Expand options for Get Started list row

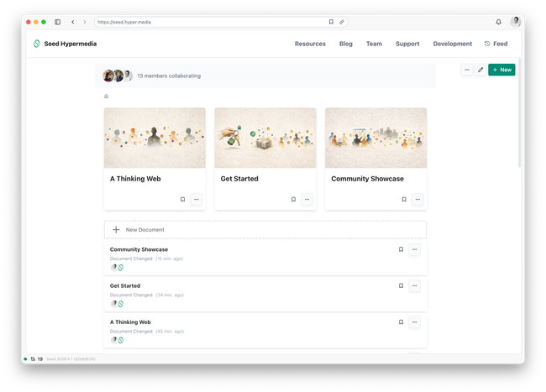click(414, 286)
